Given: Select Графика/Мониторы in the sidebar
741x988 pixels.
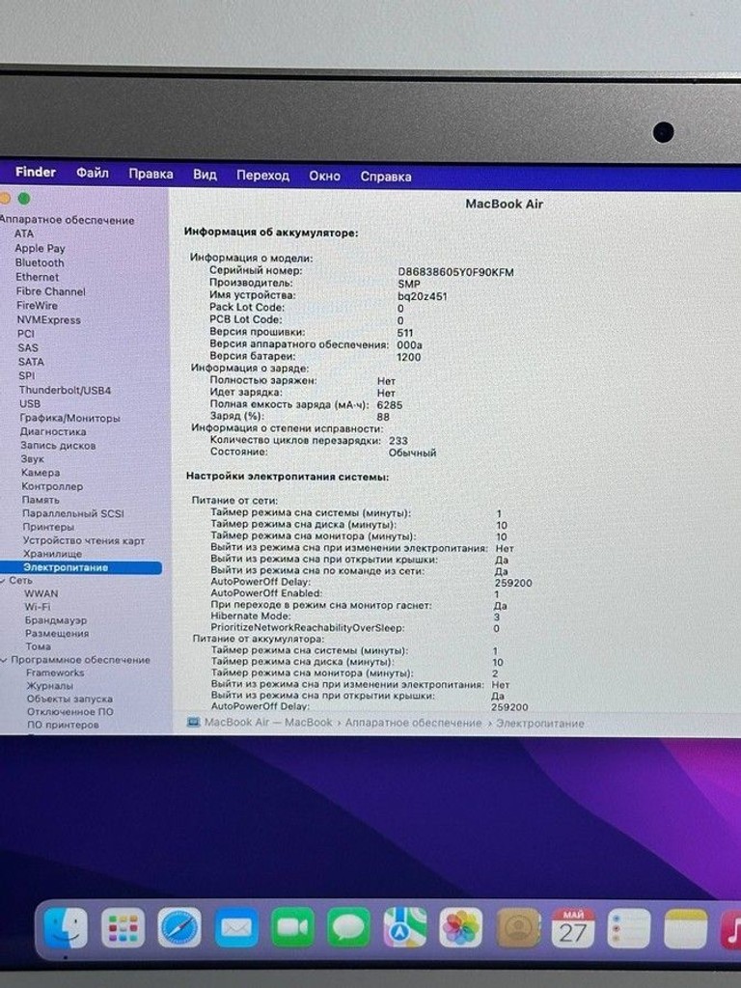Looking at the screenshot, I should [x=69, y=418].
